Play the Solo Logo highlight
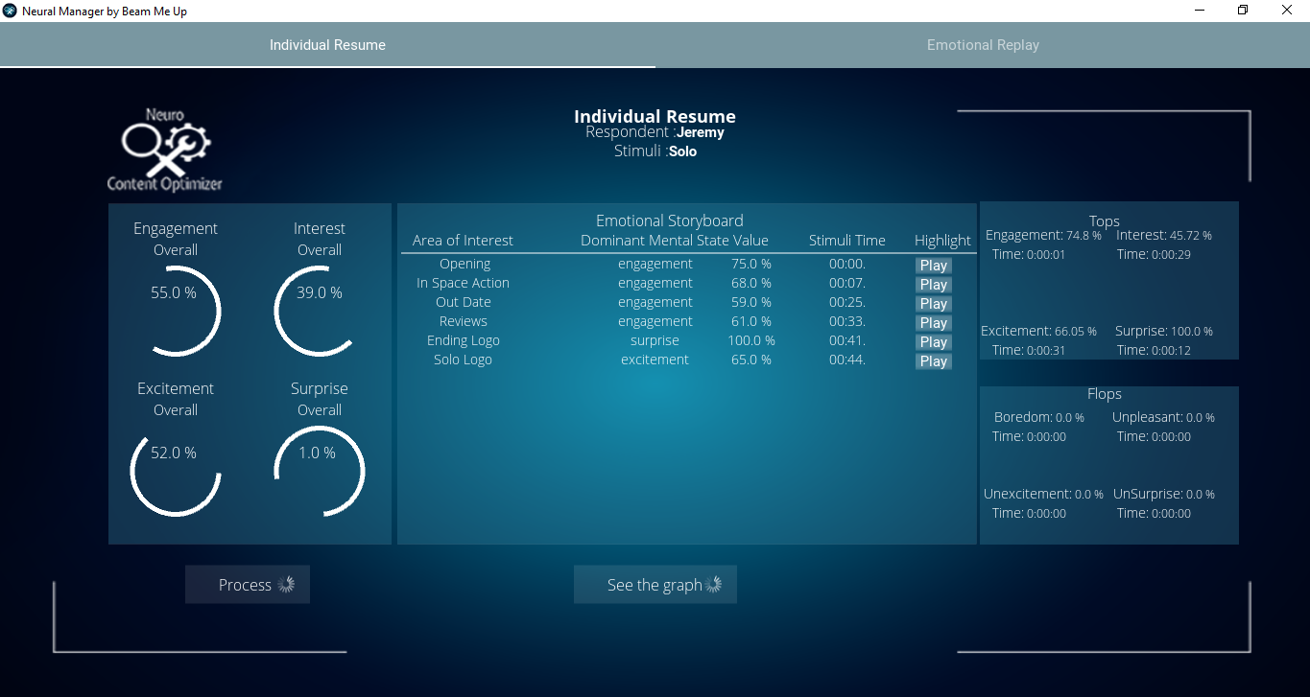 pyautogui.click(x=933, y=361)
